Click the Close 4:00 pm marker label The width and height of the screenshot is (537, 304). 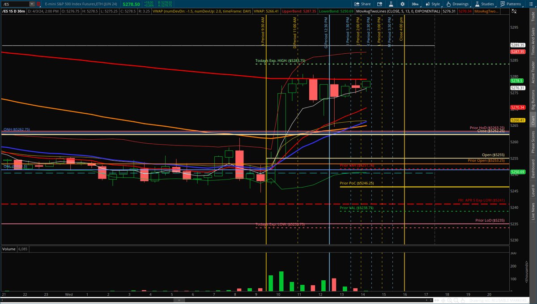tap(401, 30)
